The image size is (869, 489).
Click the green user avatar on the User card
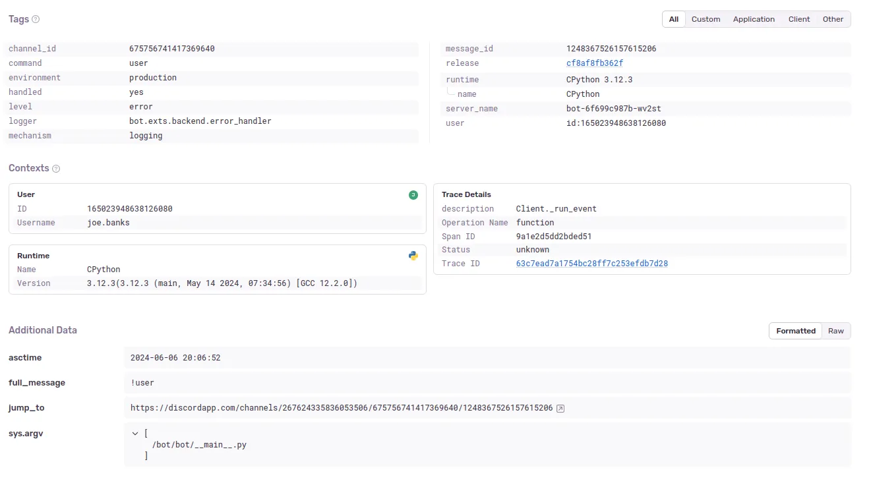413,194
